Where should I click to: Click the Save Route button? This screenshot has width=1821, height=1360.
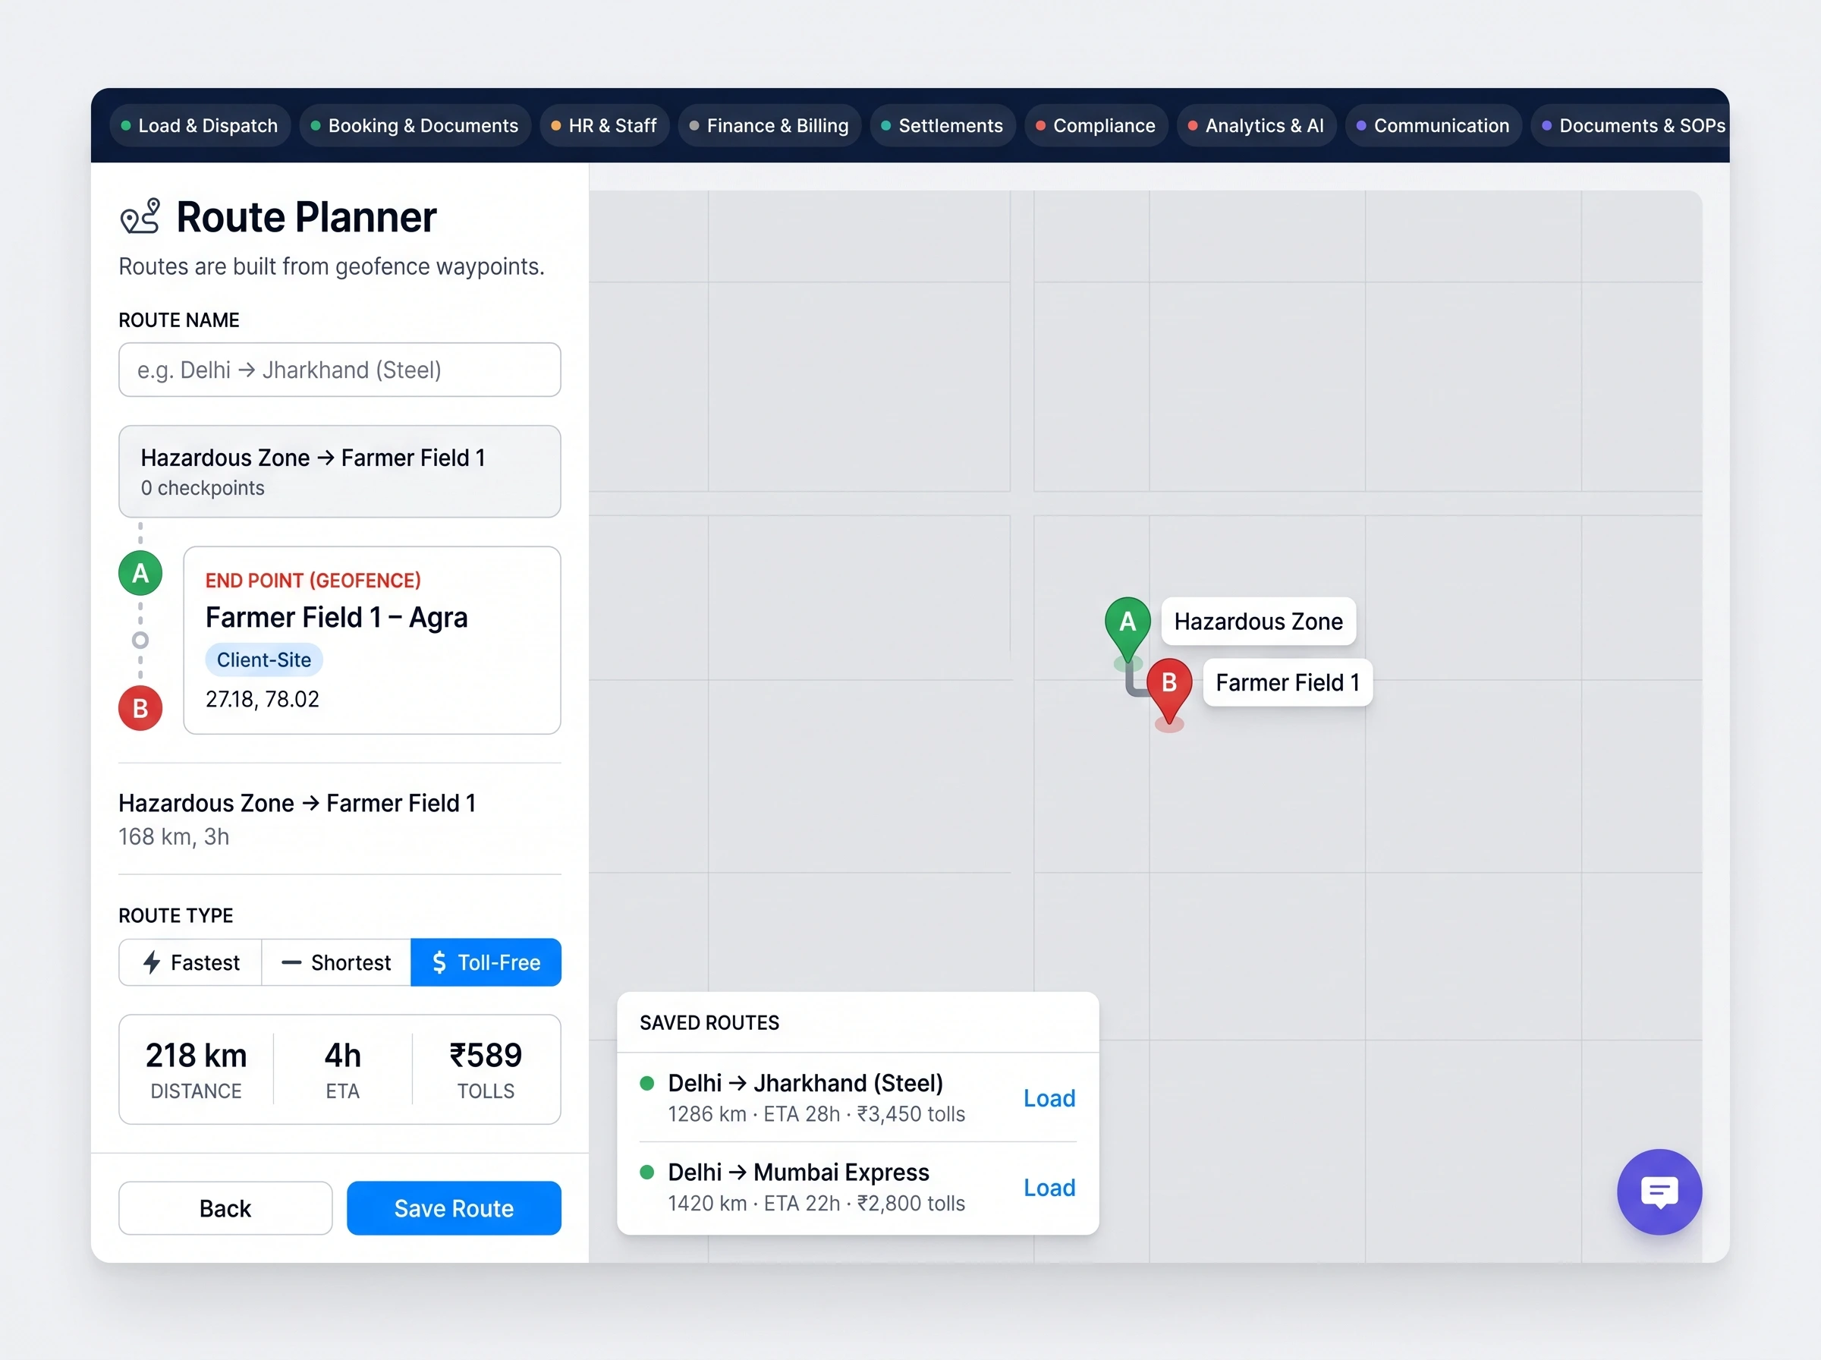point(454,1207)
